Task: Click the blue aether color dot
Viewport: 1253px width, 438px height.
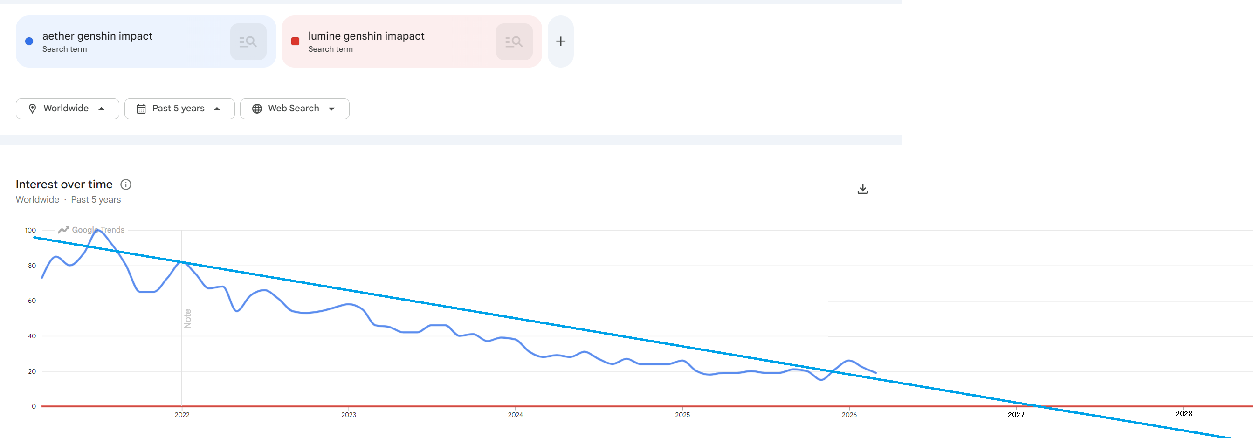Action: coord(29,41)
